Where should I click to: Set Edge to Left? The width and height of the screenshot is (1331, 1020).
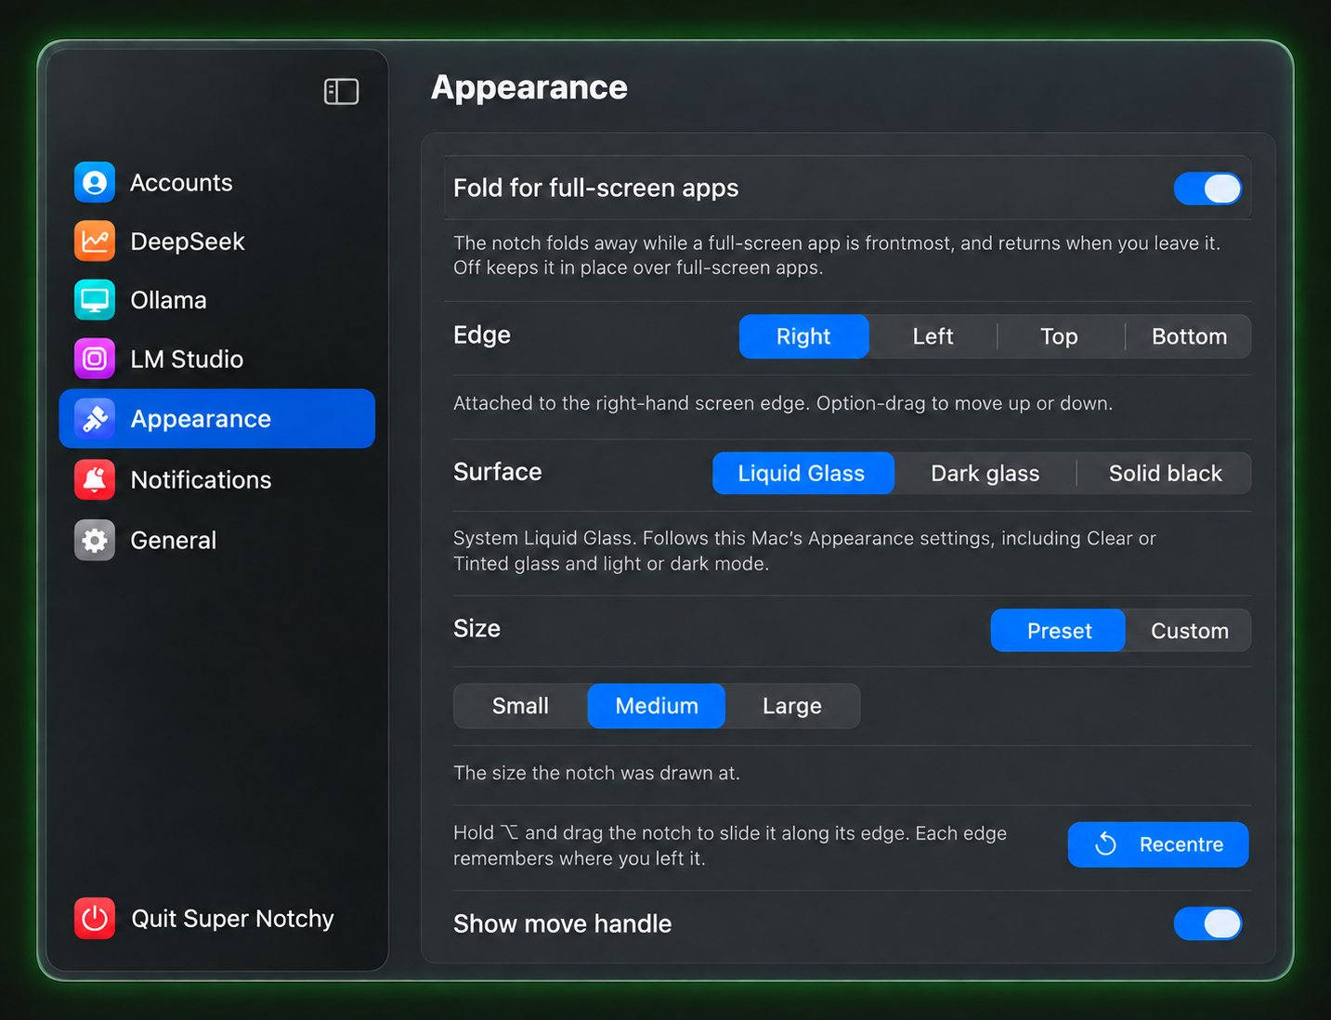(x=933, y=336)
